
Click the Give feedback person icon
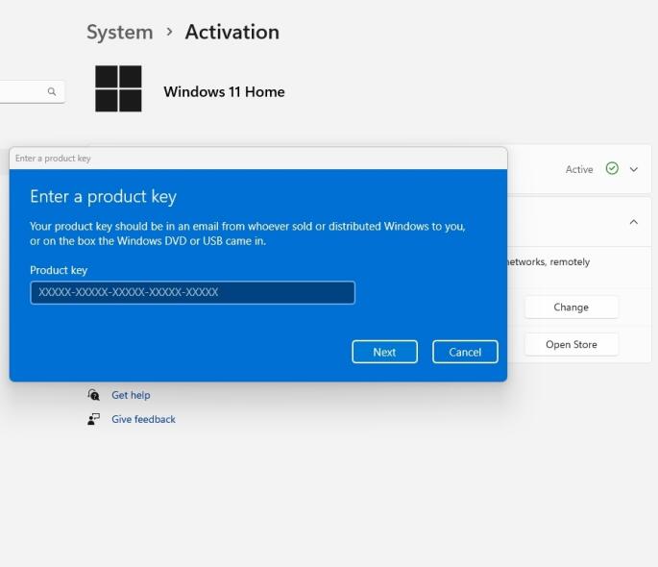93,419
